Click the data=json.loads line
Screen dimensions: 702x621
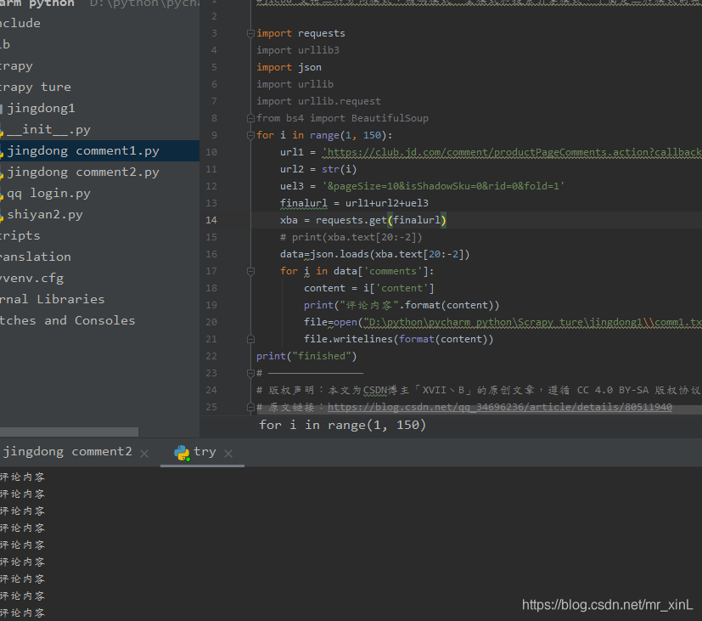374,254
